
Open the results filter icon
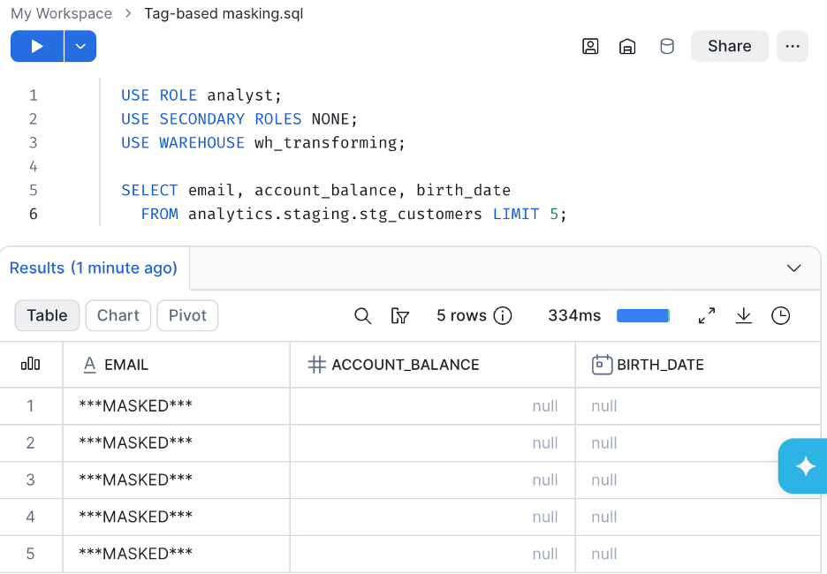click(399, 316)
